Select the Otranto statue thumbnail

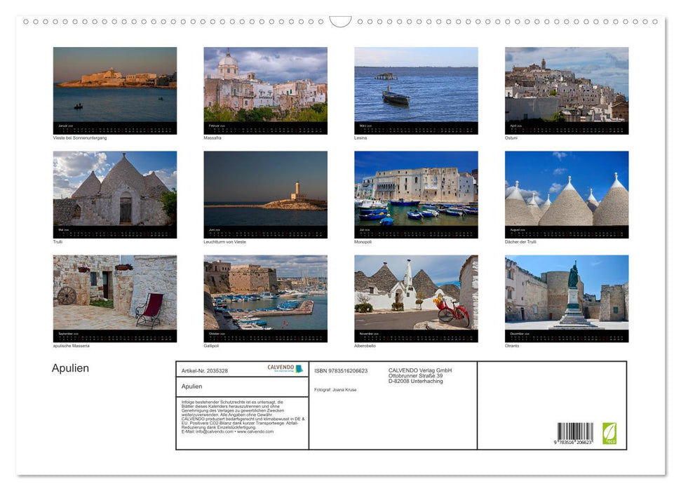pos(567,292)
